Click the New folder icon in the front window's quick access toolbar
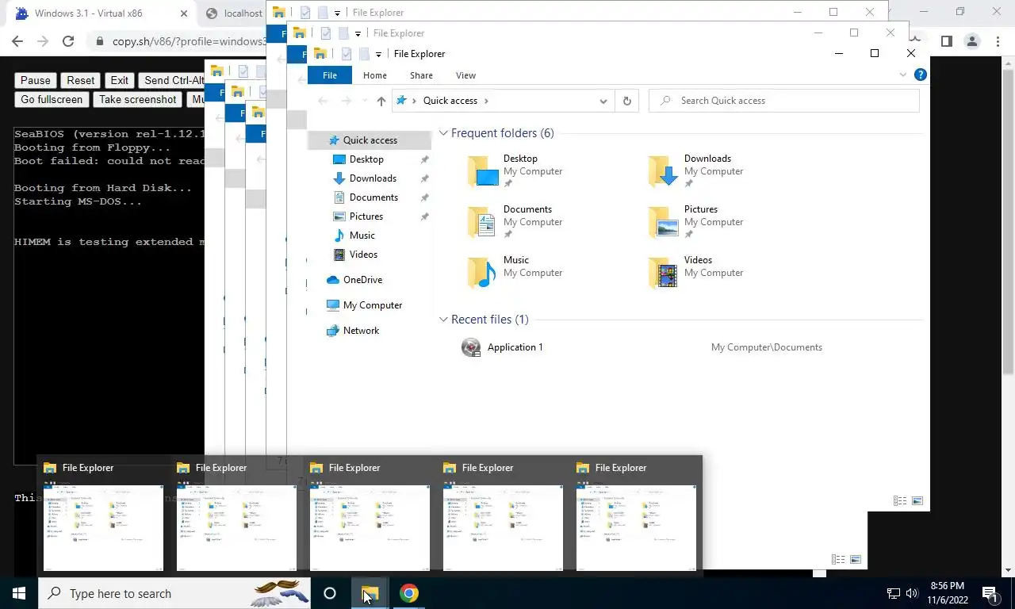Screen dimensions: 1015x609 (364, 54)
